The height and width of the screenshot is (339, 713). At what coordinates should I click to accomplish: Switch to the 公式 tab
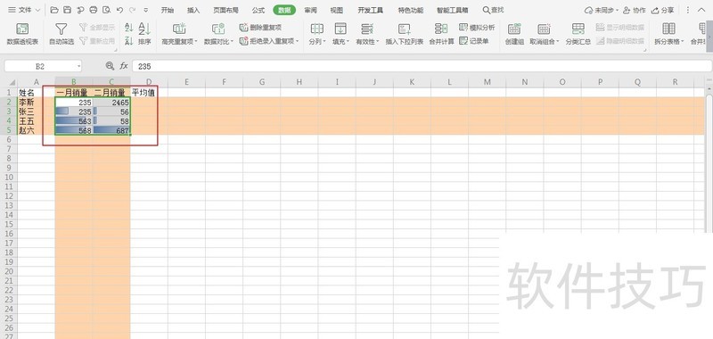pyautogui.click(x=258, y=10)
